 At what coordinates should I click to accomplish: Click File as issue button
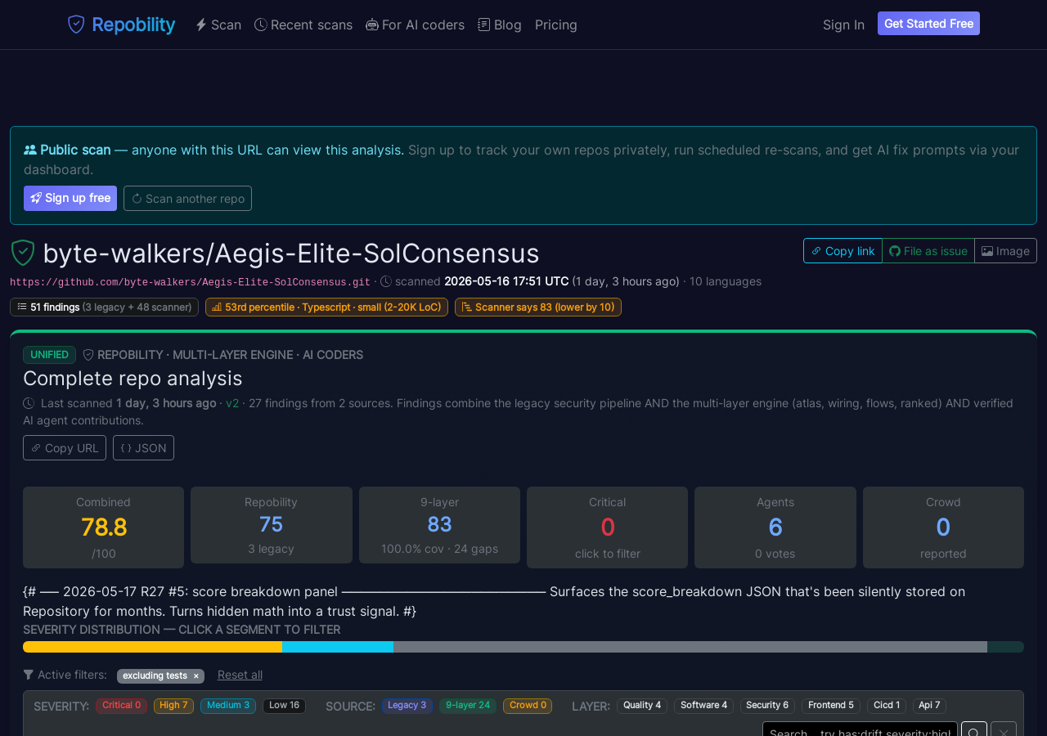coord(928,251)
